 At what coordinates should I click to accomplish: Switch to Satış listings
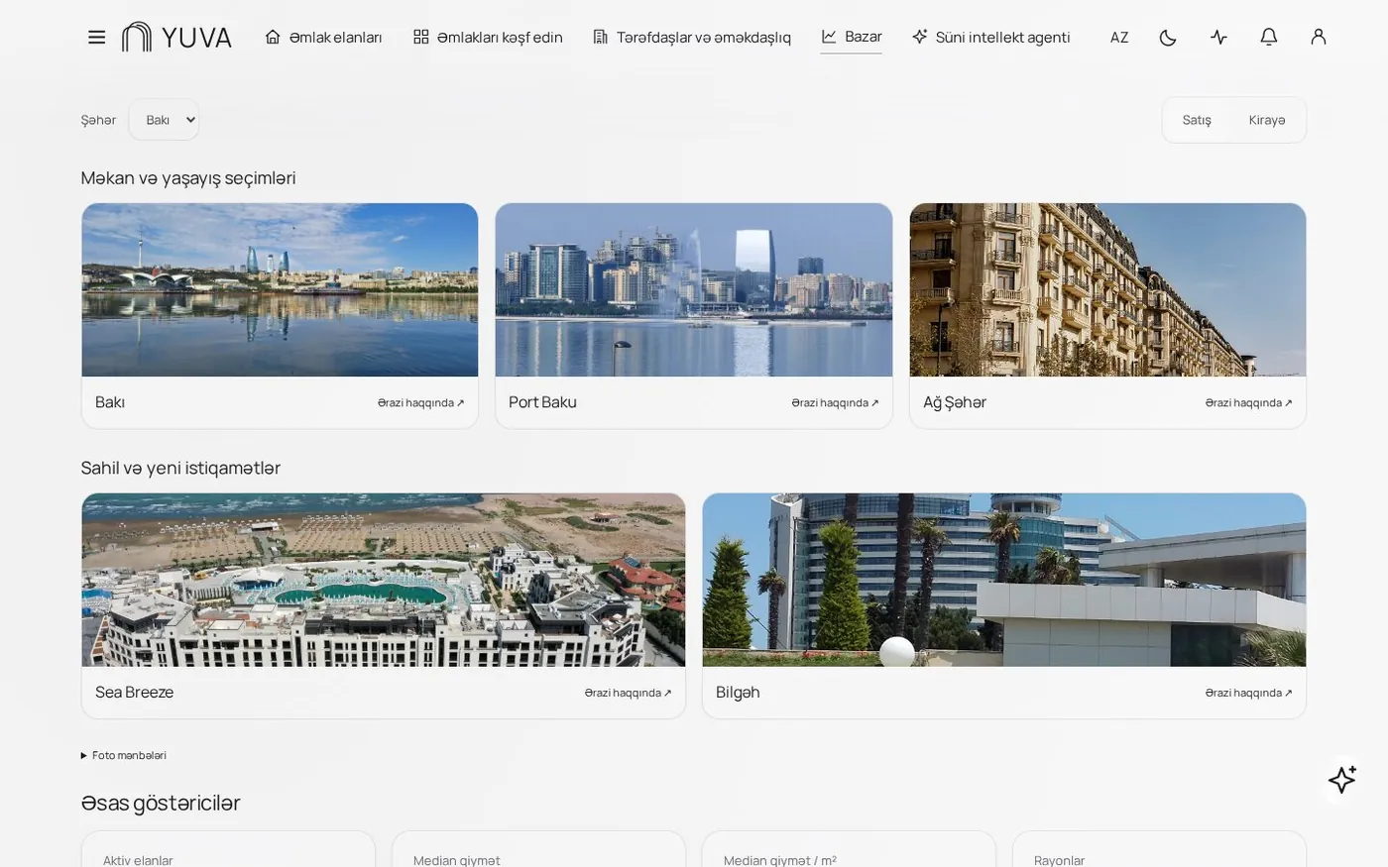pos(1197,120)
